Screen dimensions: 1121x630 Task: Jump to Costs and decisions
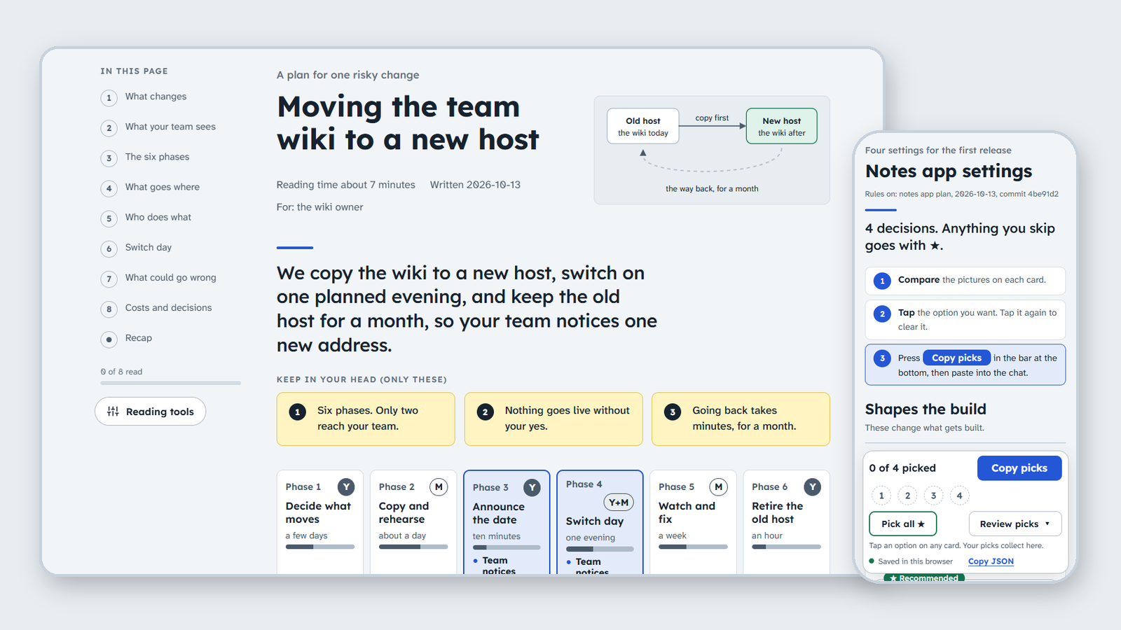[x=168, y=307]
